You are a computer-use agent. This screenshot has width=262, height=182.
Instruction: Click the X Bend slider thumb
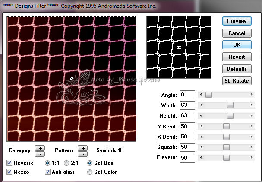point(226,137)
